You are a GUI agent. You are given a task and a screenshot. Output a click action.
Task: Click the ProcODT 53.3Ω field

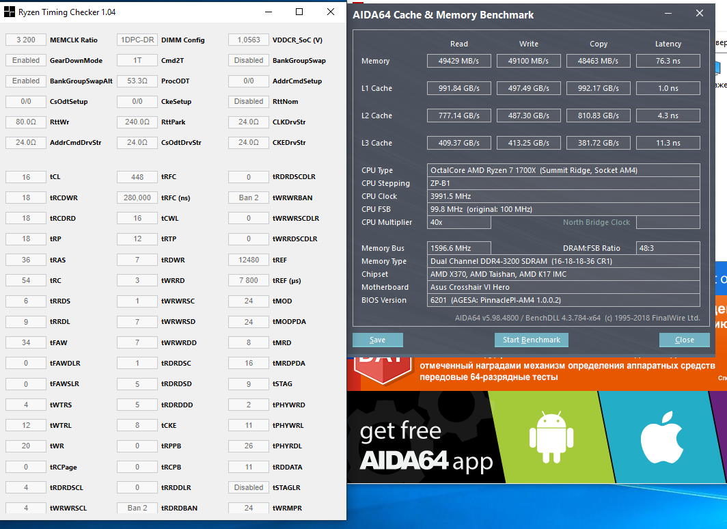pyautogui.click(x=137, y=81)
